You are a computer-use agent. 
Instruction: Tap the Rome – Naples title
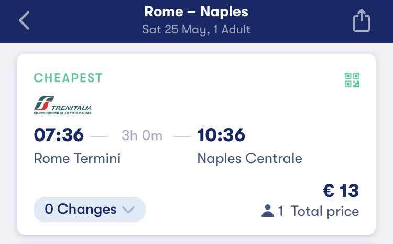coord(196,11)
